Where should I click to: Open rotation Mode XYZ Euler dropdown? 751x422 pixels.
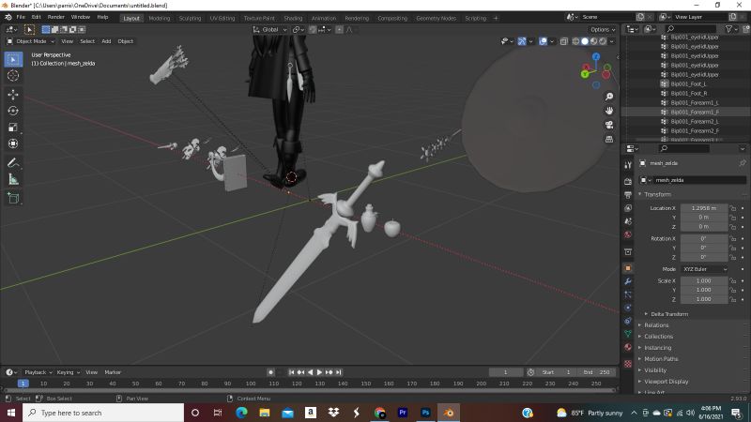pyautogui.click(x=705, y=269)
